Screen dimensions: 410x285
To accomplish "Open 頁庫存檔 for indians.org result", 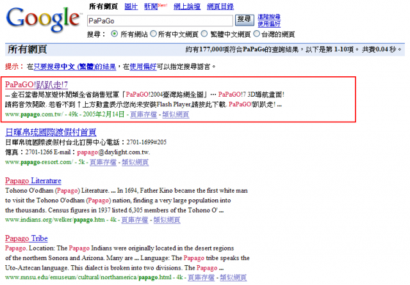I will point(135,220).
